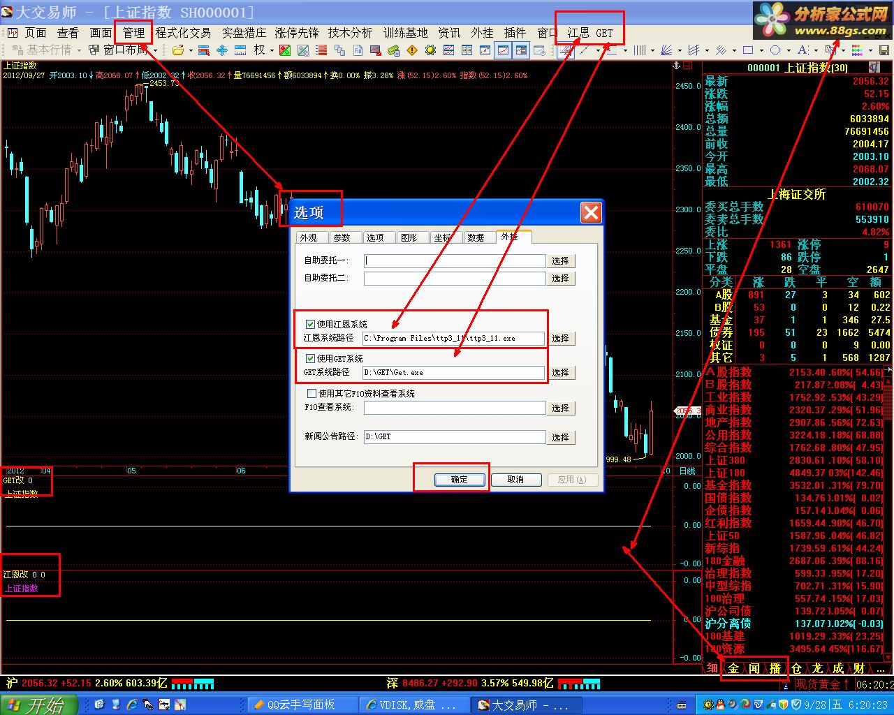Click the anchor icon above price axis
894x715 pixels.
point(676,65)
